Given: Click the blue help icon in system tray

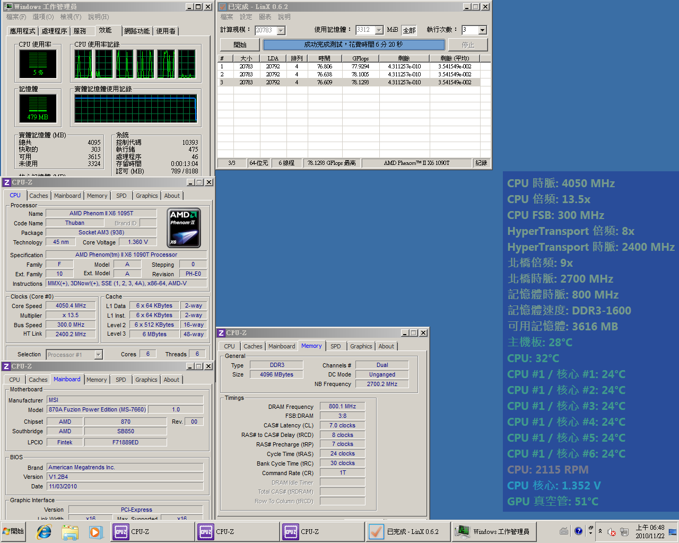Looking at the screenshot, I should [x=578, y=531].
